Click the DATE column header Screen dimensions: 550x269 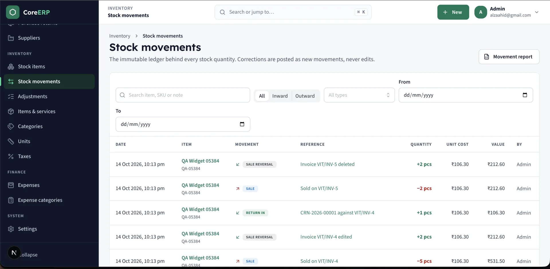click(x=121, y=144)
